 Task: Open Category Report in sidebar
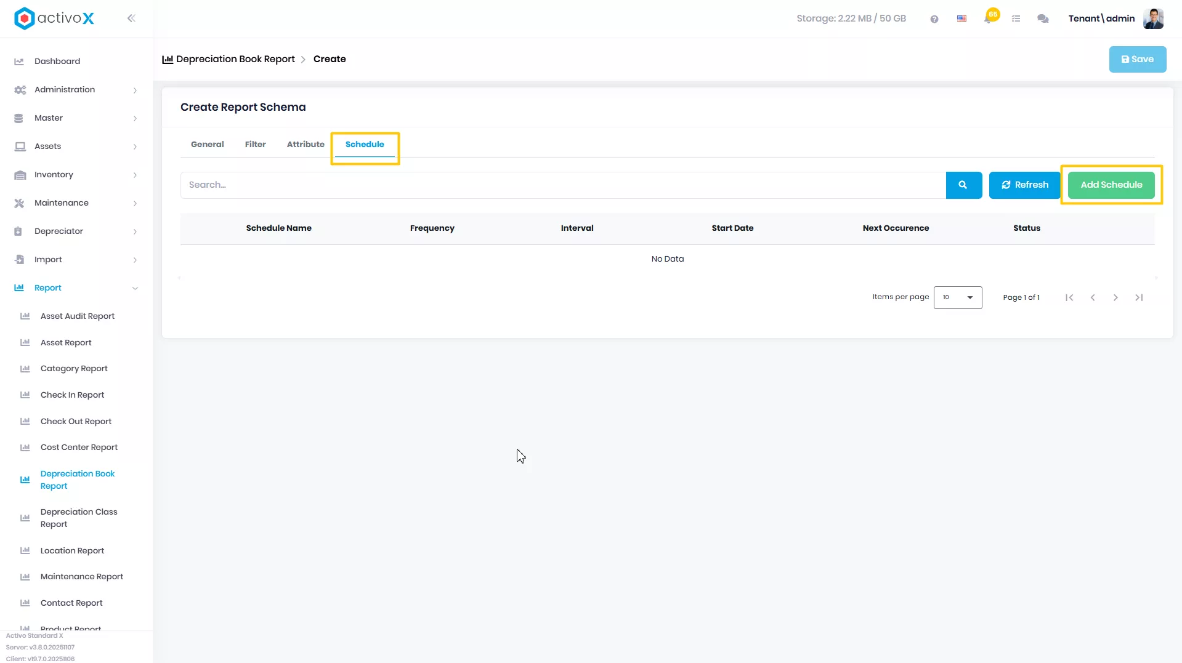74,368
